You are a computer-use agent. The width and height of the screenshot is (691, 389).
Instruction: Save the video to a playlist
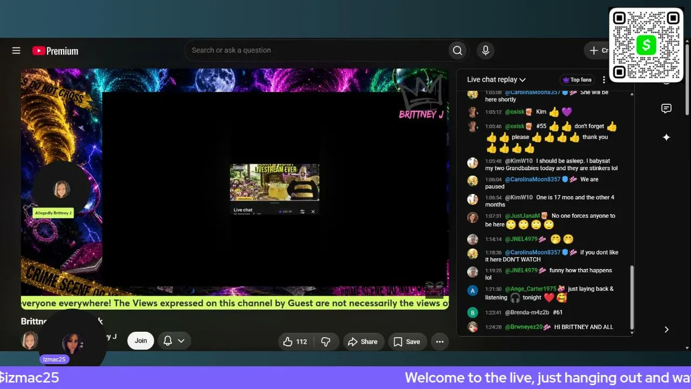pos(407,341)
